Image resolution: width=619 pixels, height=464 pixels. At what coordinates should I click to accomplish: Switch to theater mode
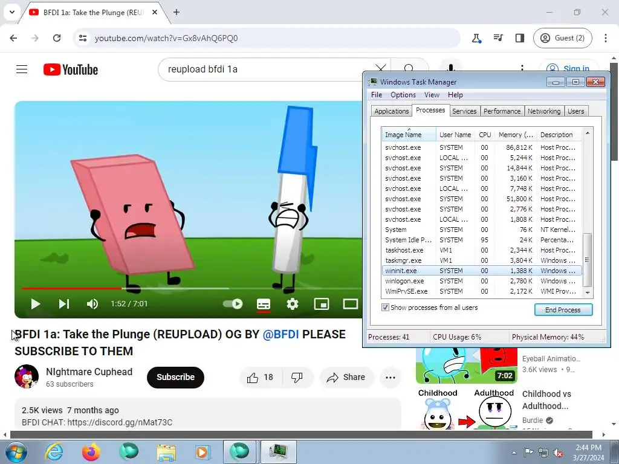coord(350,304)
